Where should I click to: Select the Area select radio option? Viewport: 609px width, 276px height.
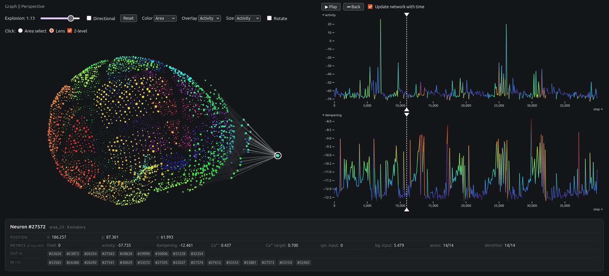coord(20,31)
